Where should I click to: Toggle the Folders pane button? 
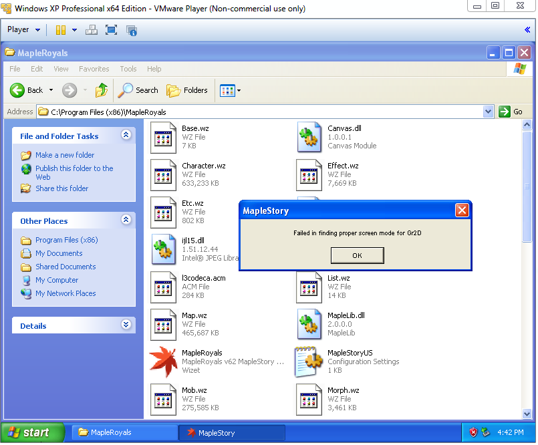tap(187, 90)
